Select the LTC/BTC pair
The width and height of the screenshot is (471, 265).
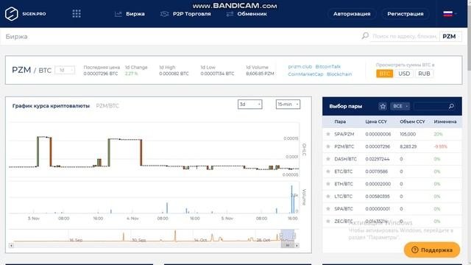[x=343, y=197]
